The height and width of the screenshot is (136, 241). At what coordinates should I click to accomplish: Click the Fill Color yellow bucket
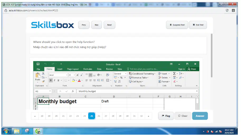73,80
